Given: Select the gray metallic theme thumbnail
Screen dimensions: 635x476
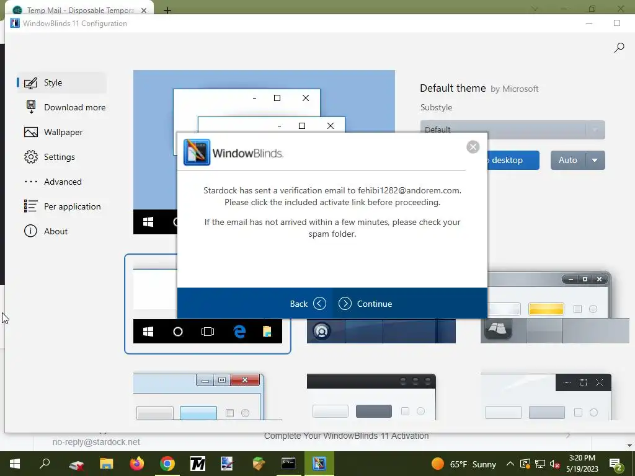Looking at the screenshot, I should click(554, 307).
